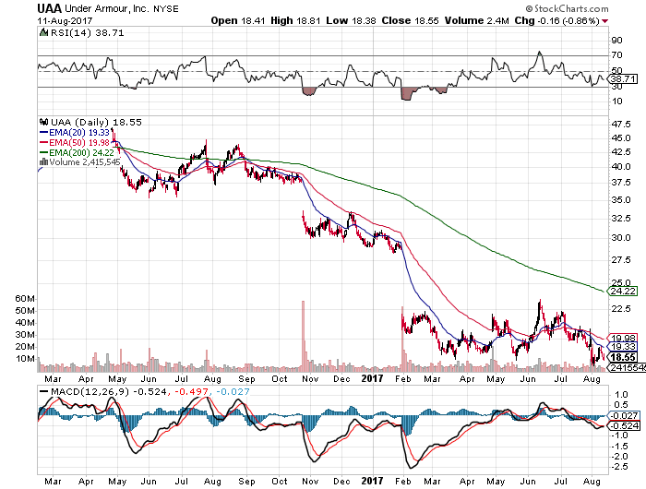Click the red down-triangle change indicator
Image resolution: width=646 pixels, height=489 pixels.
coord(604,21)
